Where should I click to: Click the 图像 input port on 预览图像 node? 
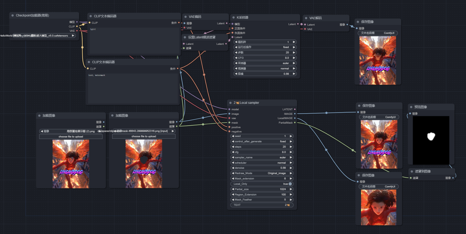[x=410, y=114]
